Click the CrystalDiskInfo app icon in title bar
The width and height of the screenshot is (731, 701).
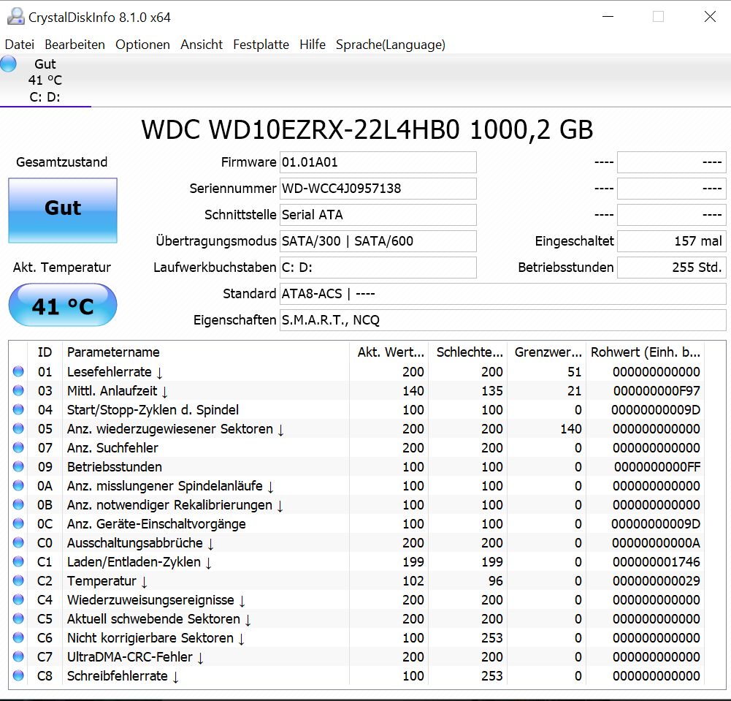coord(15,18)
